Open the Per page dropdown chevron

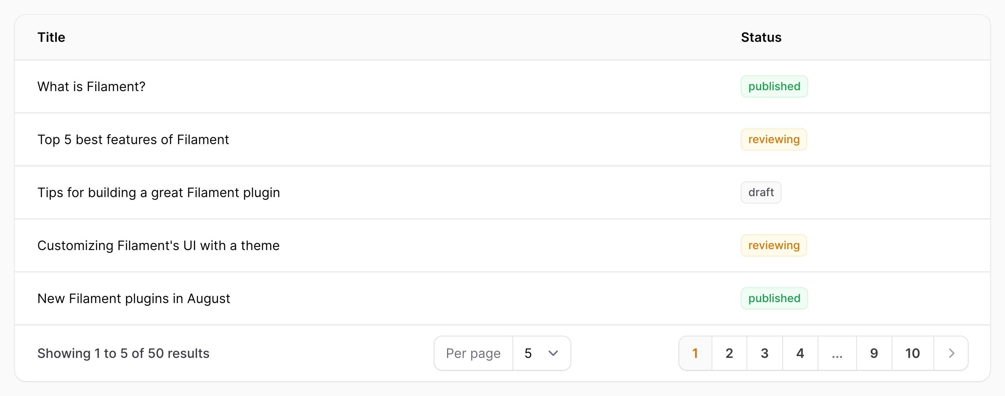click(553, 353)
